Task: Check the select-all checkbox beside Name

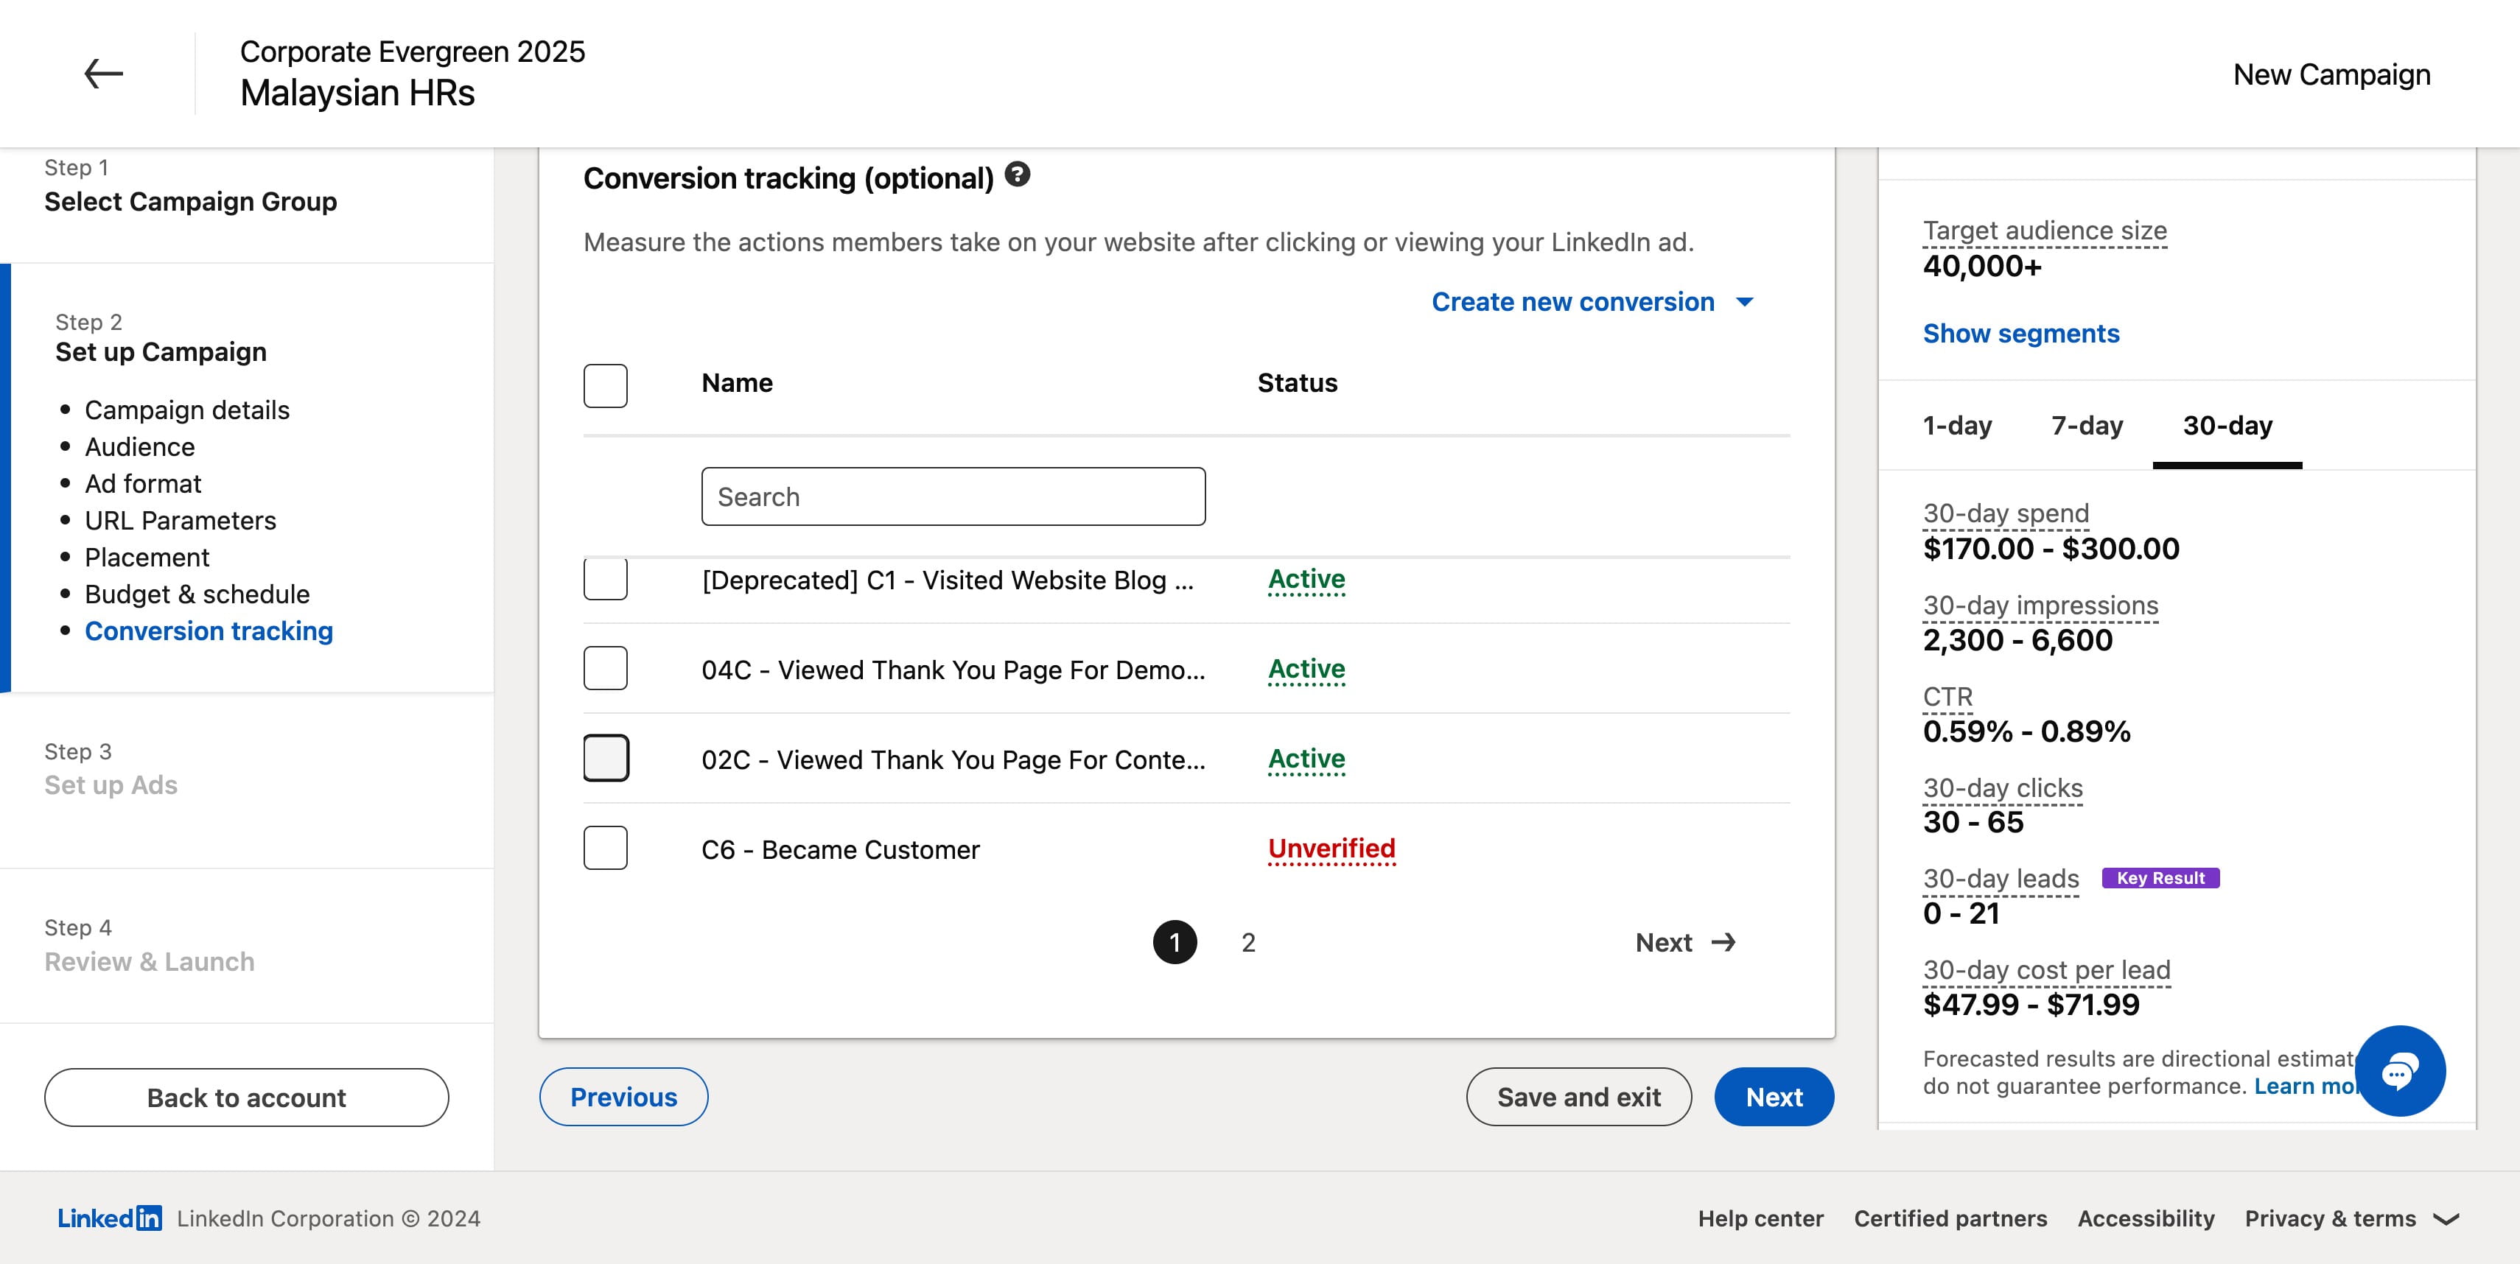Action: tap(606, 385)
